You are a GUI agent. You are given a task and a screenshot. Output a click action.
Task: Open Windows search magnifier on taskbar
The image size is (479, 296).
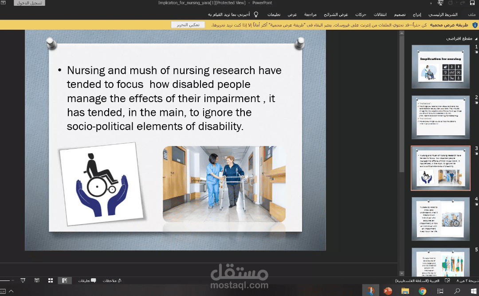457,291
